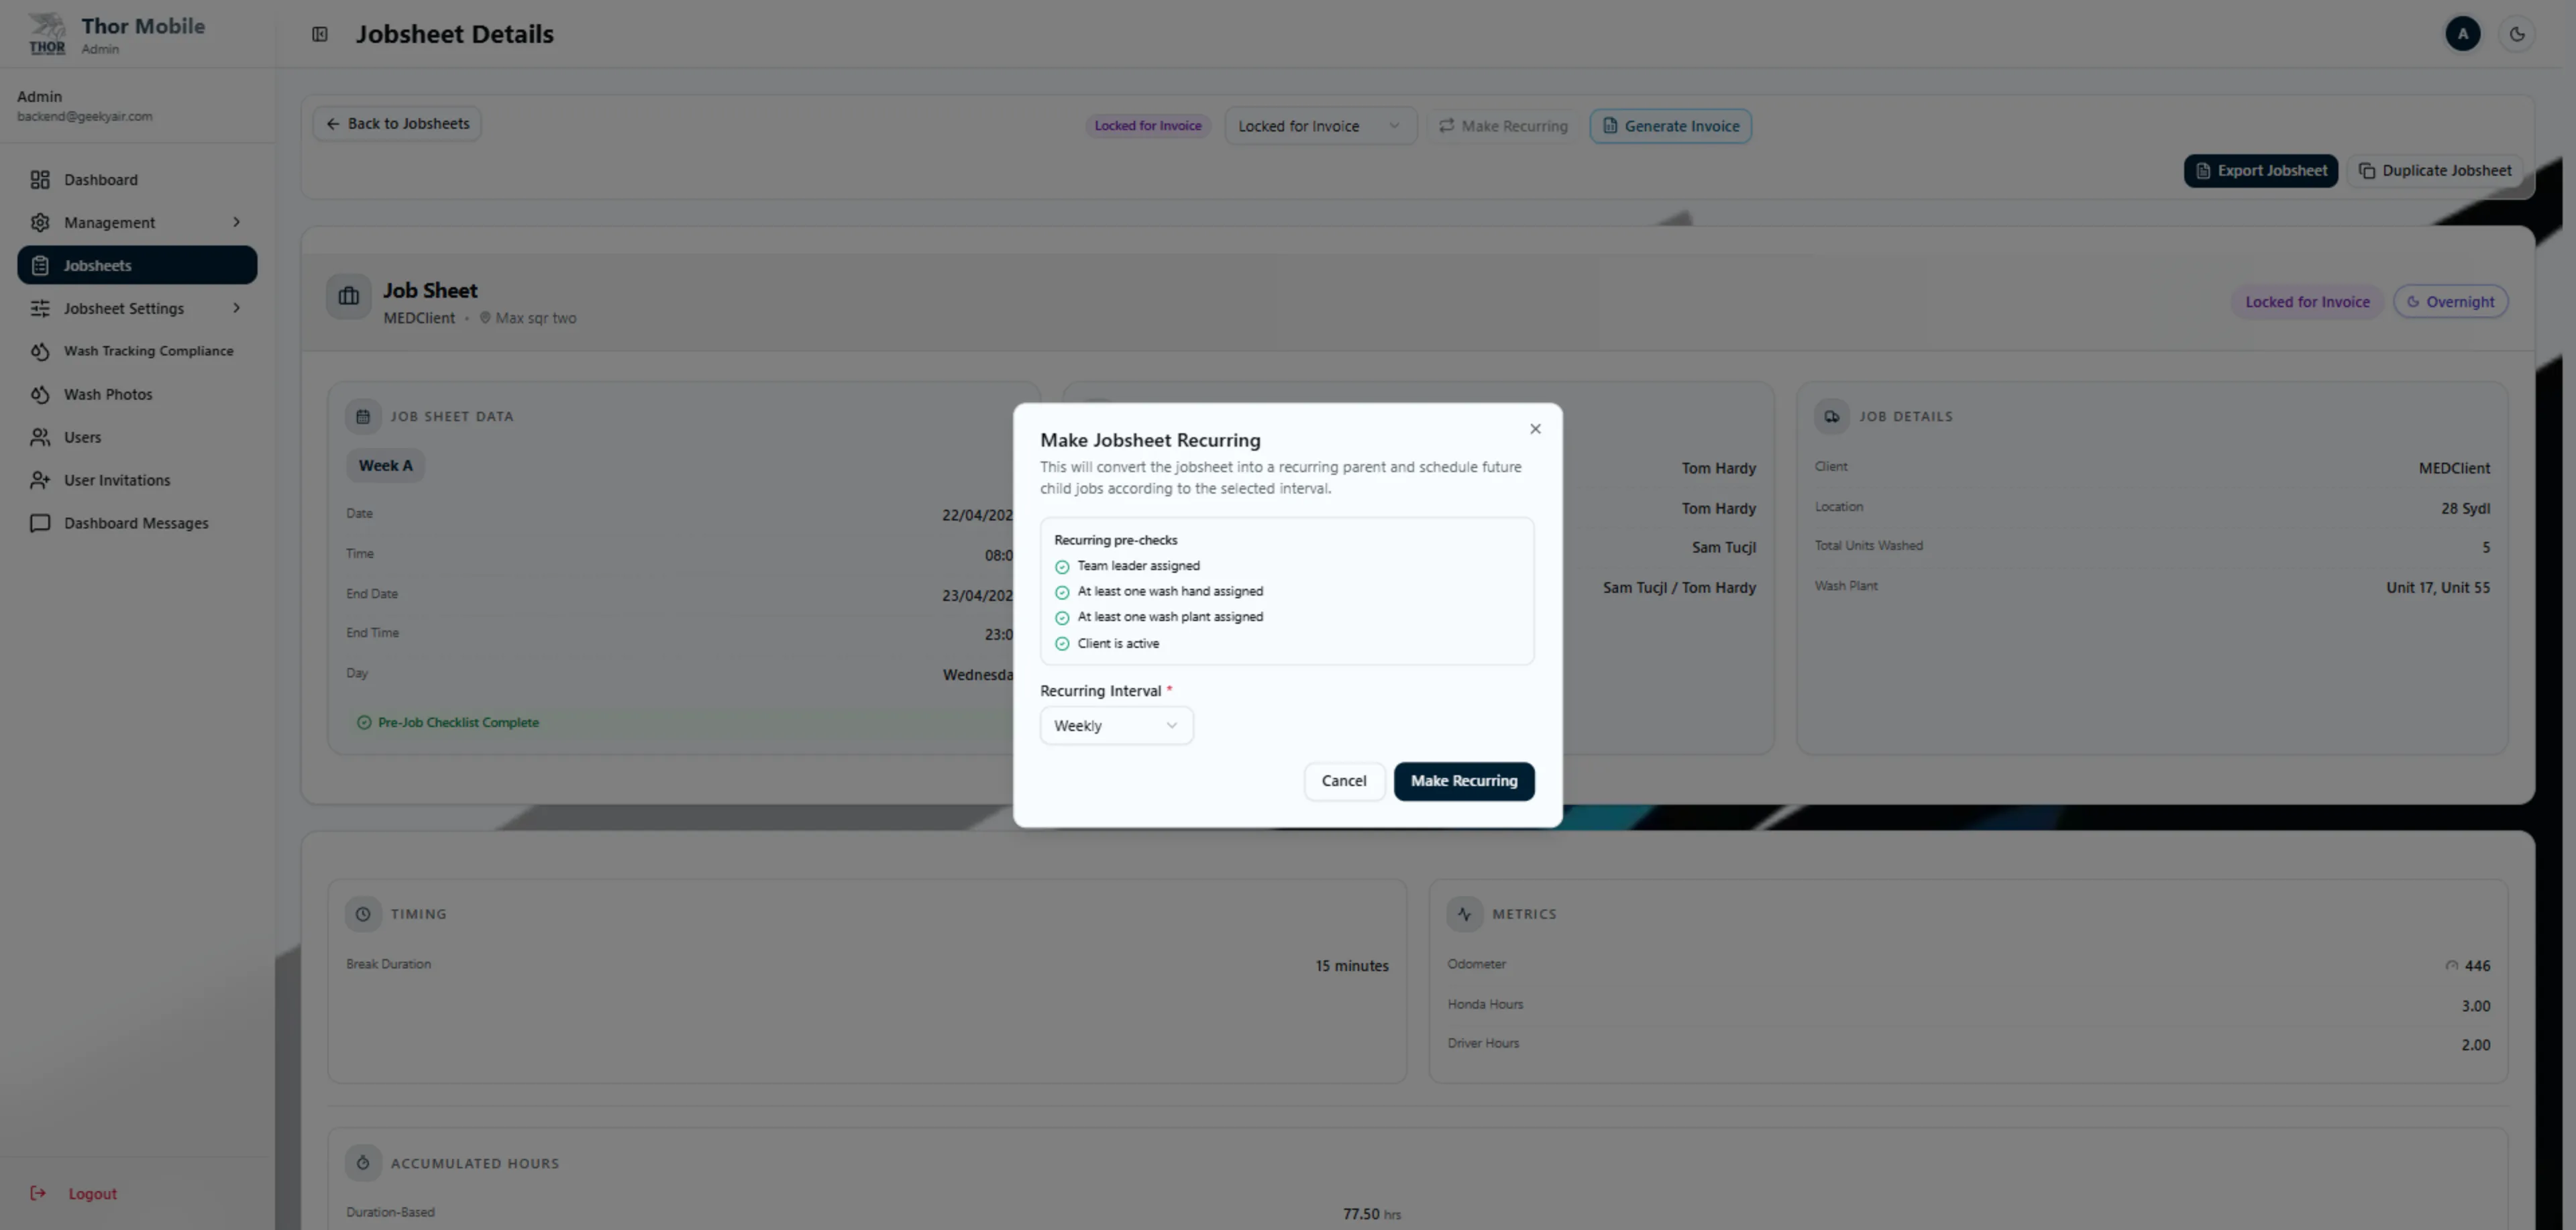The image size is (2576, 1230).
Task: Click the Job Details truck icon
Action: click(x=1831, y=416)
